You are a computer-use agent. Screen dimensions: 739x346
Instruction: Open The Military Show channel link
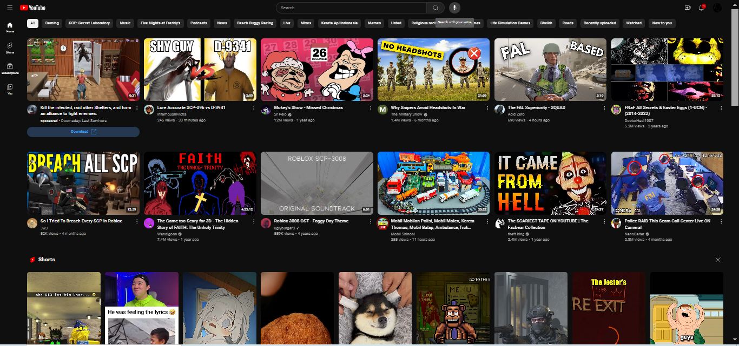[x=406, y=114]
